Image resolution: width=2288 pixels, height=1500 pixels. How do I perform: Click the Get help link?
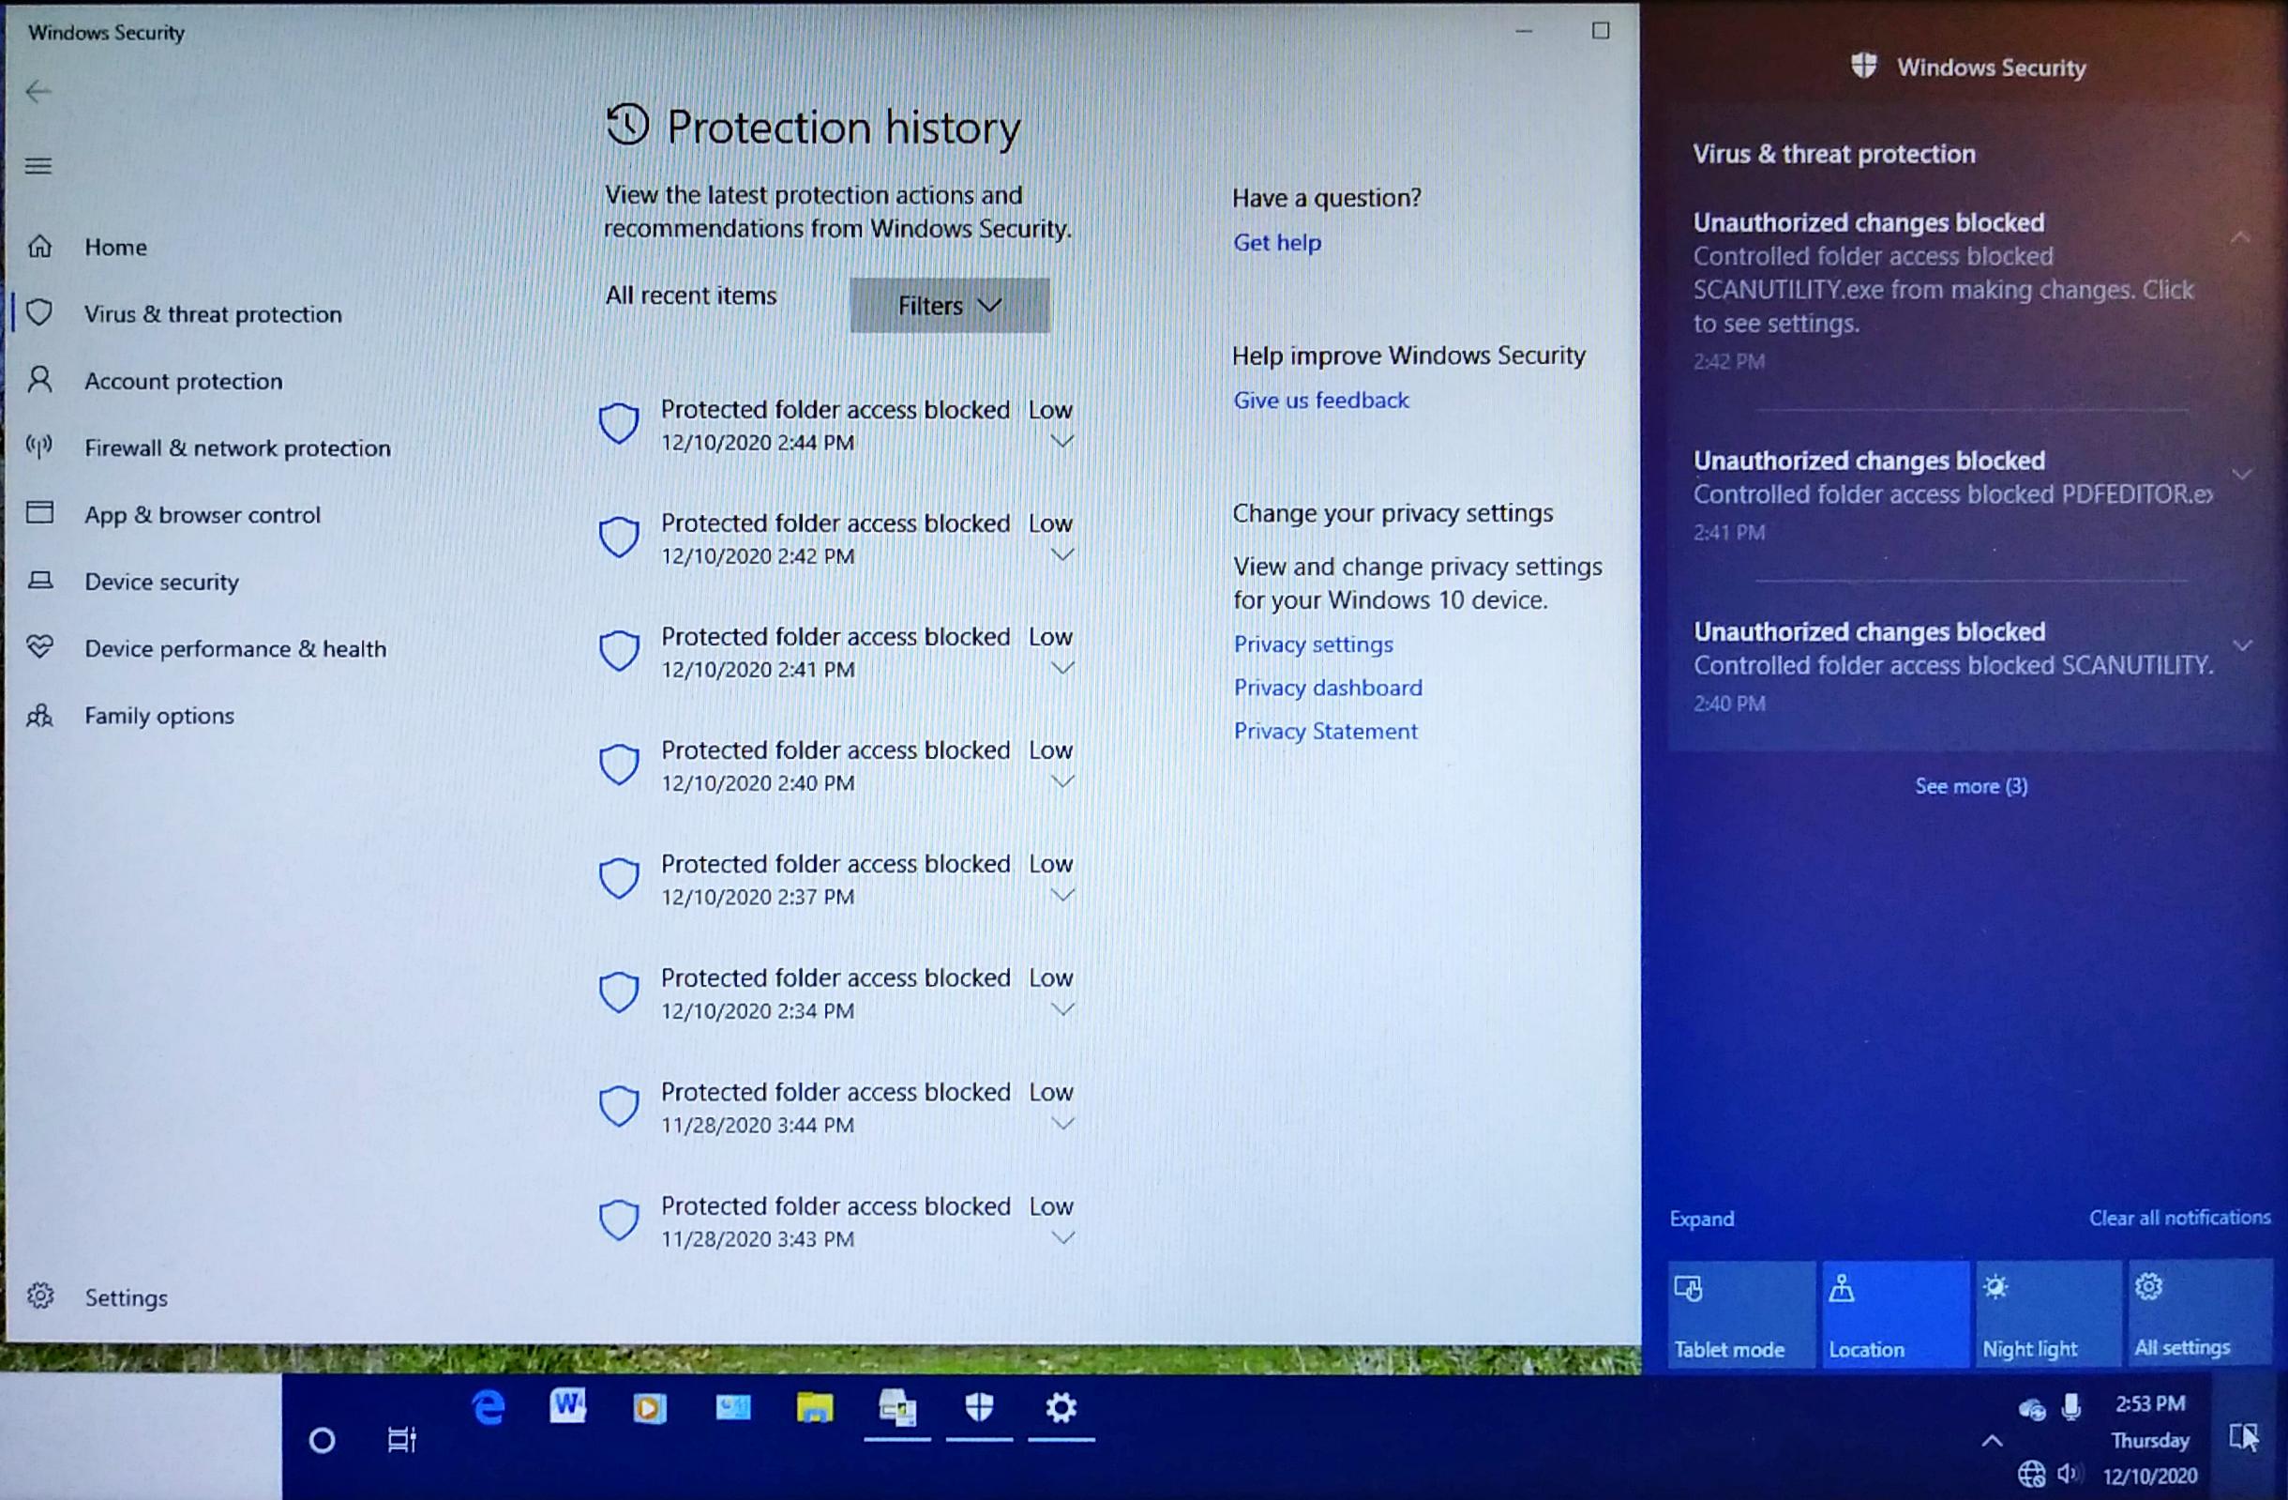[x=1276, y=242]
